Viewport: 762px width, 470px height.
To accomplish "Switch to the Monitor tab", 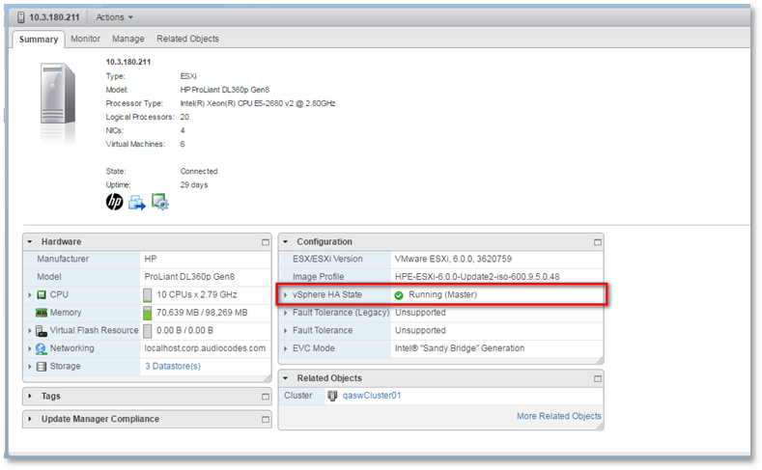I will pyautogui.click(x=85, y=39).
